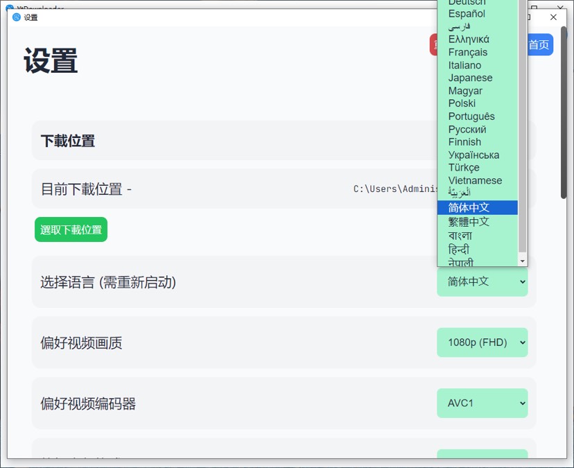The height and width of the screenshot is (468, 574).
Task: Click the 目前下載位置 label
Action: tap(86, 189)
